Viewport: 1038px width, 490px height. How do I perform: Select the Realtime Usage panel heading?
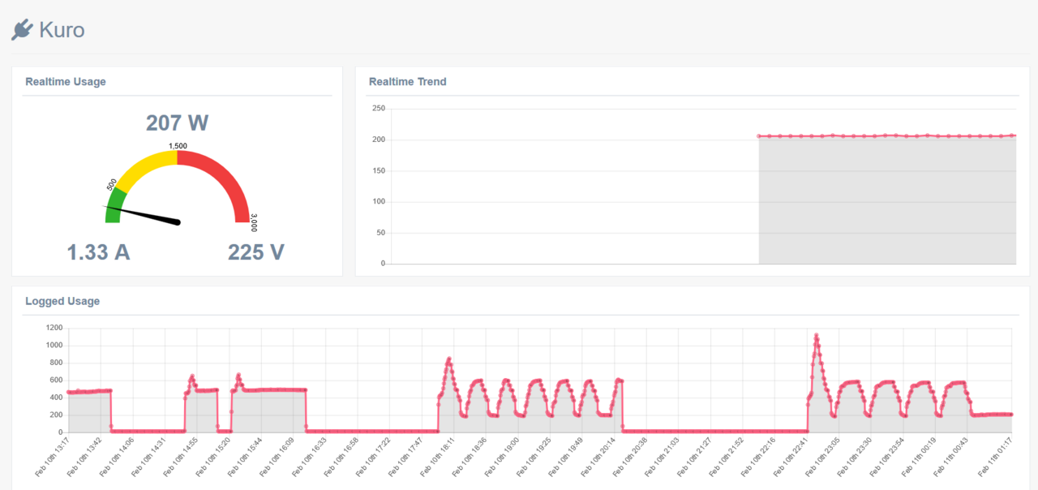click(66, 82)
